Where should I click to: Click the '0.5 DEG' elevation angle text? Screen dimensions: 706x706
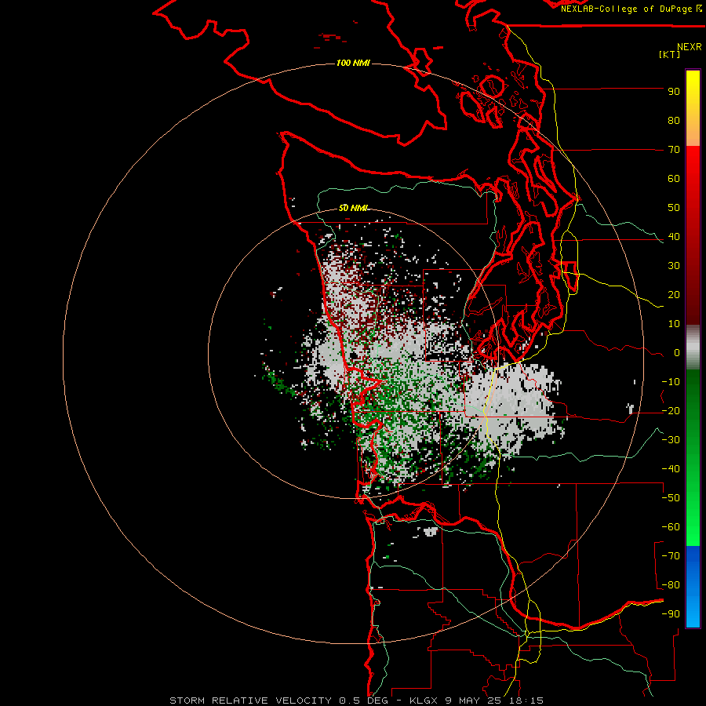tap(365, 701)
